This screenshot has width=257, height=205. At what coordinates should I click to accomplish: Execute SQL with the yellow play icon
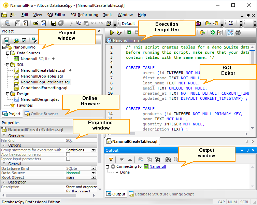point(112,32)
